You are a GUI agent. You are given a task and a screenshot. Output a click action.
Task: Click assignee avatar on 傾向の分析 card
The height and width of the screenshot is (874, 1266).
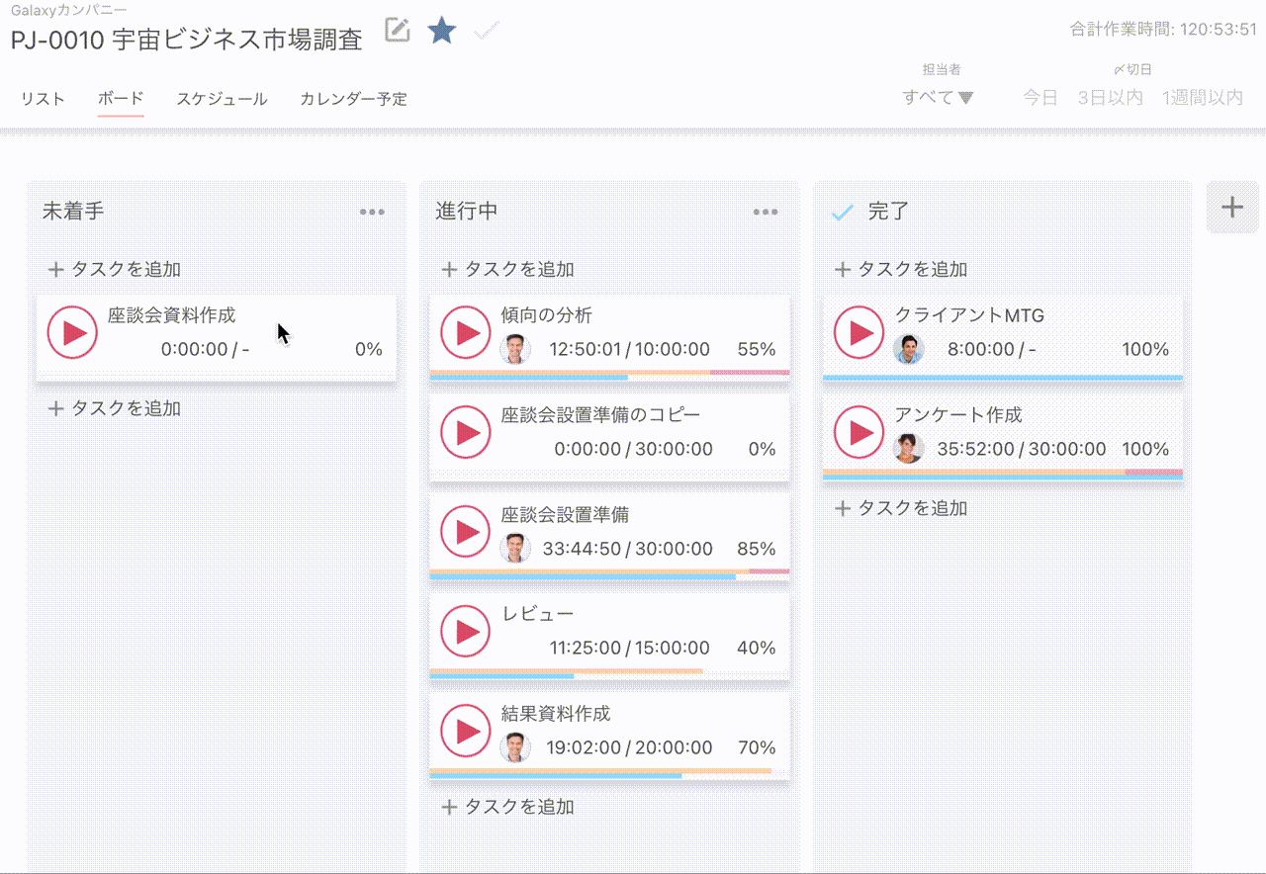click(x=515, y=349)
